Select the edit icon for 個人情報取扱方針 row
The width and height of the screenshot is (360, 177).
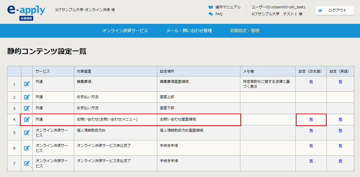pyautogui.click(x=27, y=133)
